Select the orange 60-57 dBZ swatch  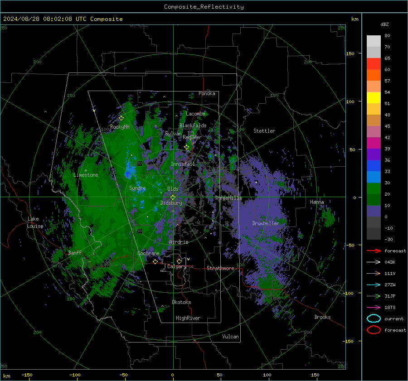pos(374,75)
